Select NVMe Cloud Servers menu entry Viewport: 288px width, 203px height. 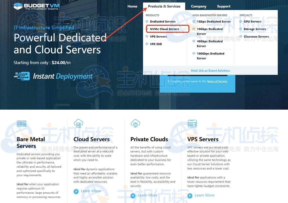[164, 29]
